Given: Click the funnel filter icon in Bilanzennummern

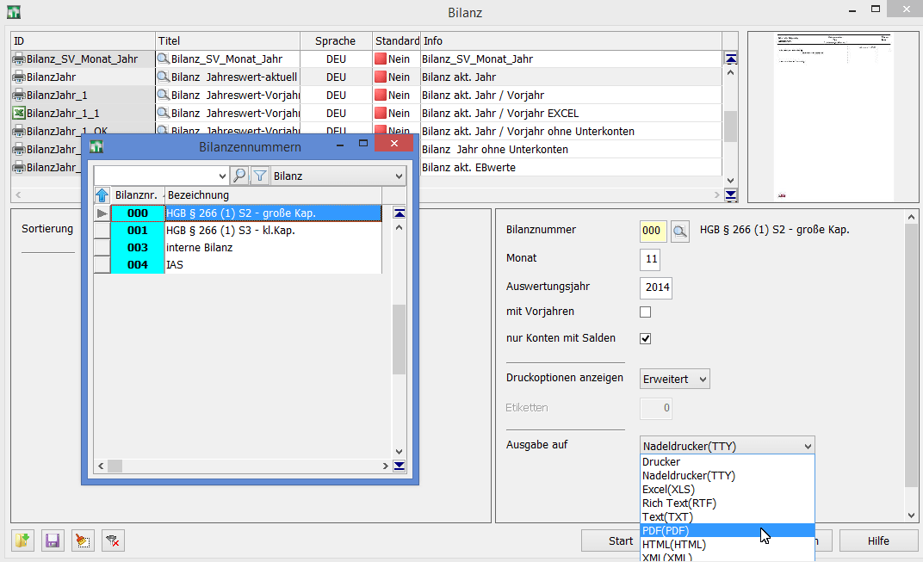Looking at the screenshot, I should pyautogui.click(x=259, y=176).
